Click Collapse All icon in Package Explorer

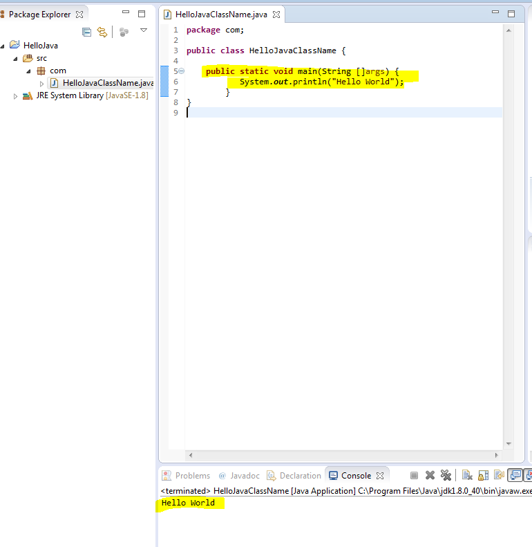pos(86,33)
